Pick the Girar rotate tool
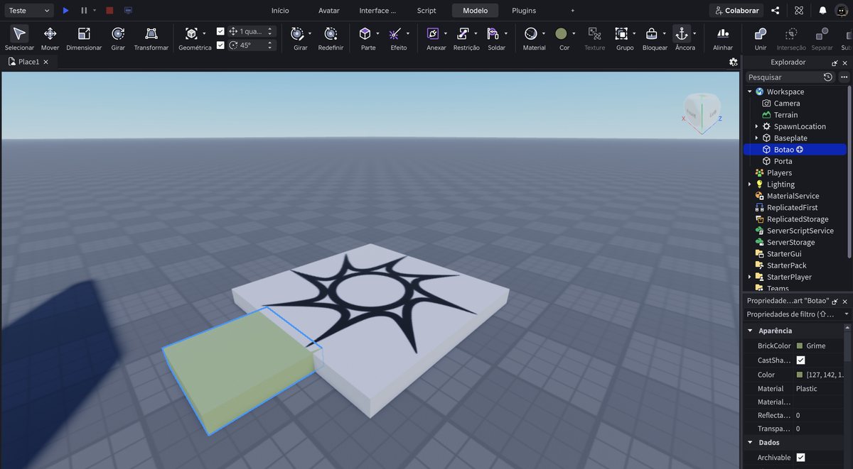The width and height of the screenshot is (853, 469). click(118, 38)
